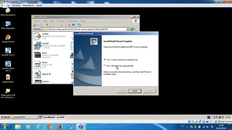Click the XP language bar PT indicator
This screenshot has width=232, height=130.
coord(209,117)
